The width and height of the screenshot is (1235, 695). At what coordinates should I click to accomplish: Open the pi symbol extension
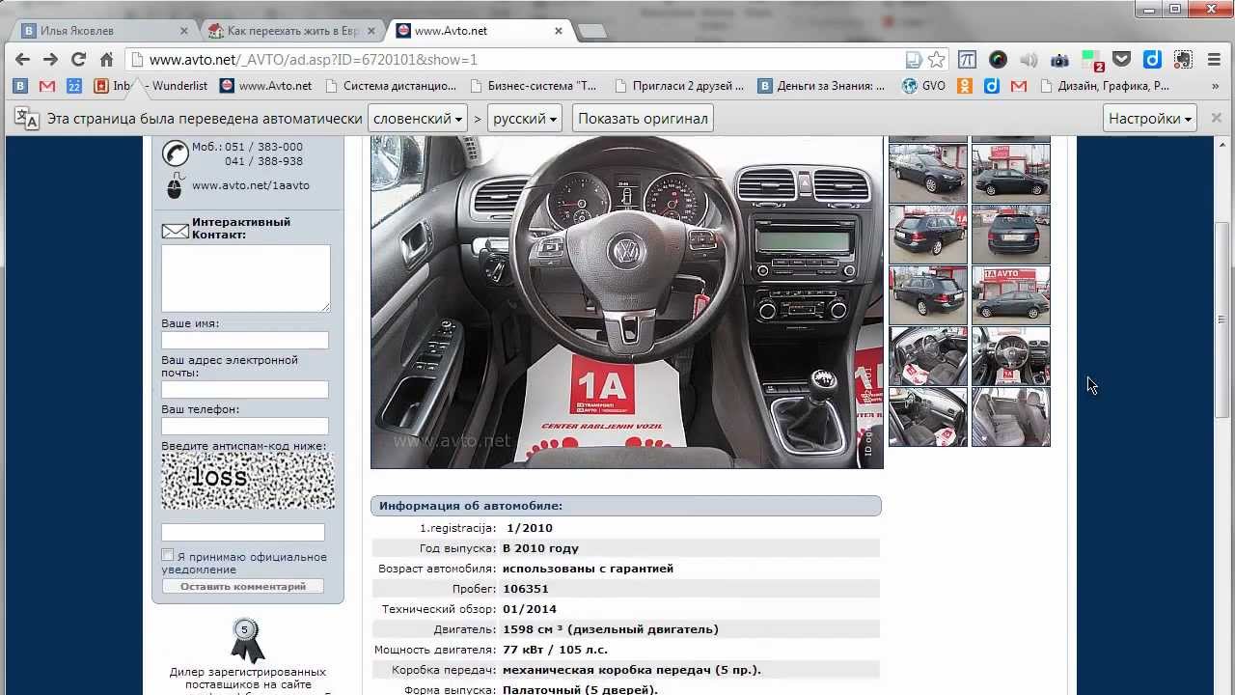coord(968,60)
